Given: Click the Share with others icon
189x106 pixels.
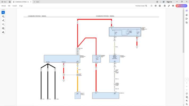Looking at the screenshot, I should click(x=165, y=6).
